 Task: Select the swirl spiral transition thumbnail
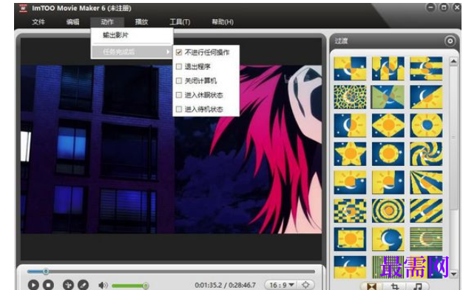[x=426, y=153]
